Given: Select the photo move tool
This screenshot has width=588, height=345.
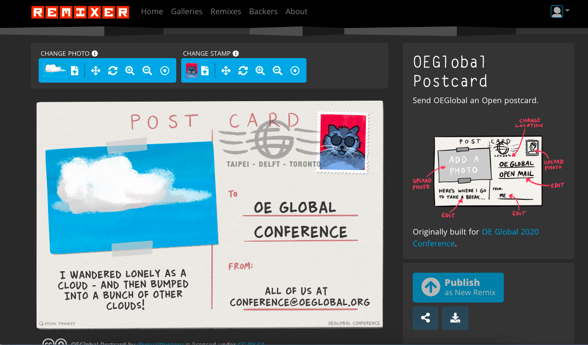Looking at the screenshot, I should point(95,71).
